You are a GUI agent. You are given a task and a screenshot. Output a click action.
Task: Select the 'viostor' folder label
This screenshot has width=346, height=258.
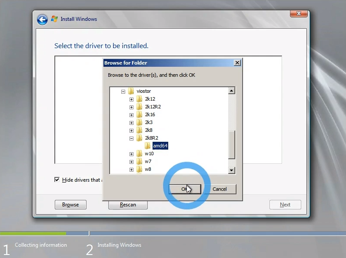pyautogui.click(x=143, y=91)
